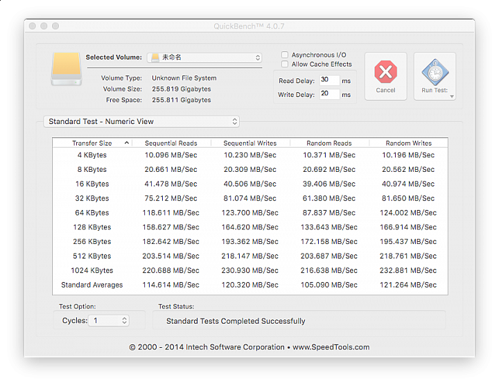This screenshot has height=386, width=499.
Task: Click 114.614 MB/Sec average sequential read
Action: point(171,285)
